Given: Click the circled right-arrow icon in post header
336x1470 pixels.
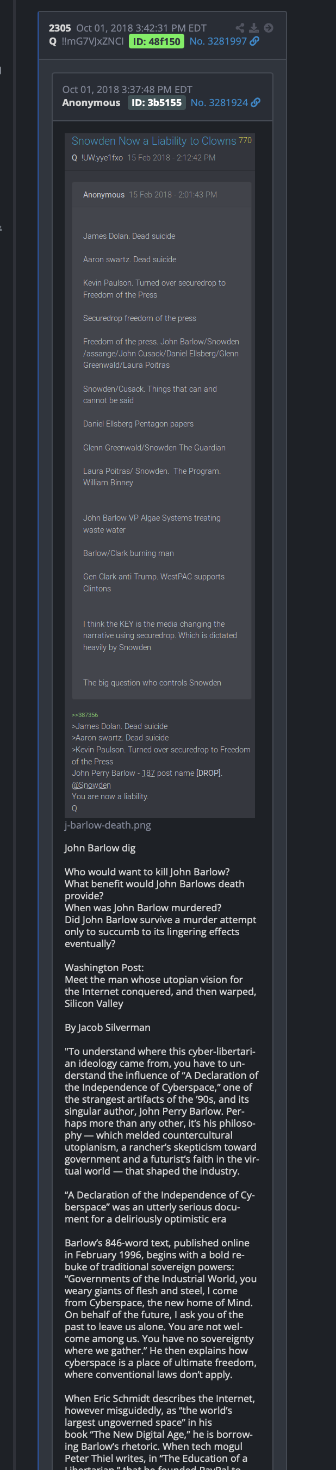Looking at the screenshot, I should point(269,28).
